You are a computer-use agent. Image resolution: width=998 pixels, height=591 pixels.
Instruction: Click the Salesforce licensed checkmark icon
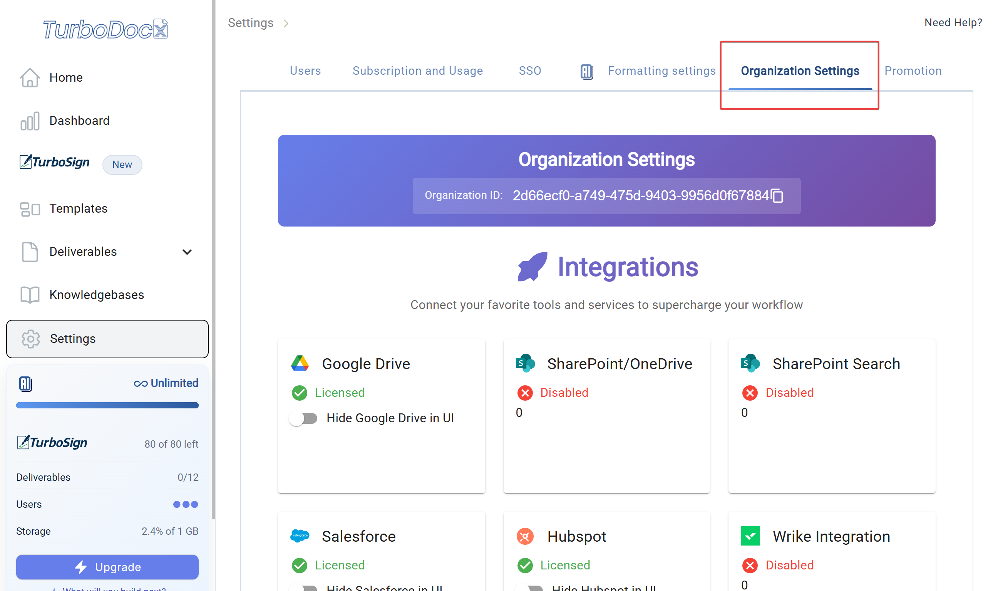point(299,565)
